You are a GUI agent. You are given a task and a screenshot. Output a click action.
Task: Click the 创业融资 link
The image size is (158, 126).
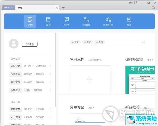(28, 82)
